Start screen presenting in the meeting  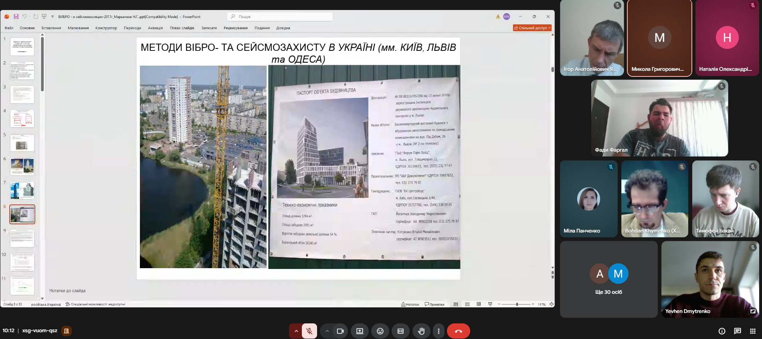click(x=360, y=331)
